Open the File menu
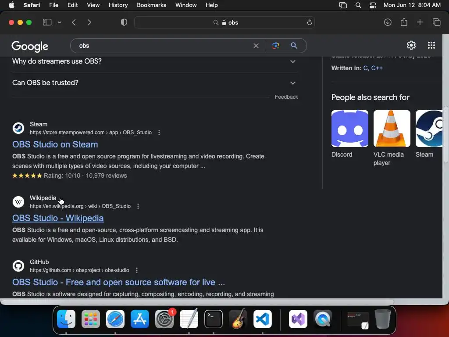The height and width of the screenshot is (337, 449). click(53, 5)
